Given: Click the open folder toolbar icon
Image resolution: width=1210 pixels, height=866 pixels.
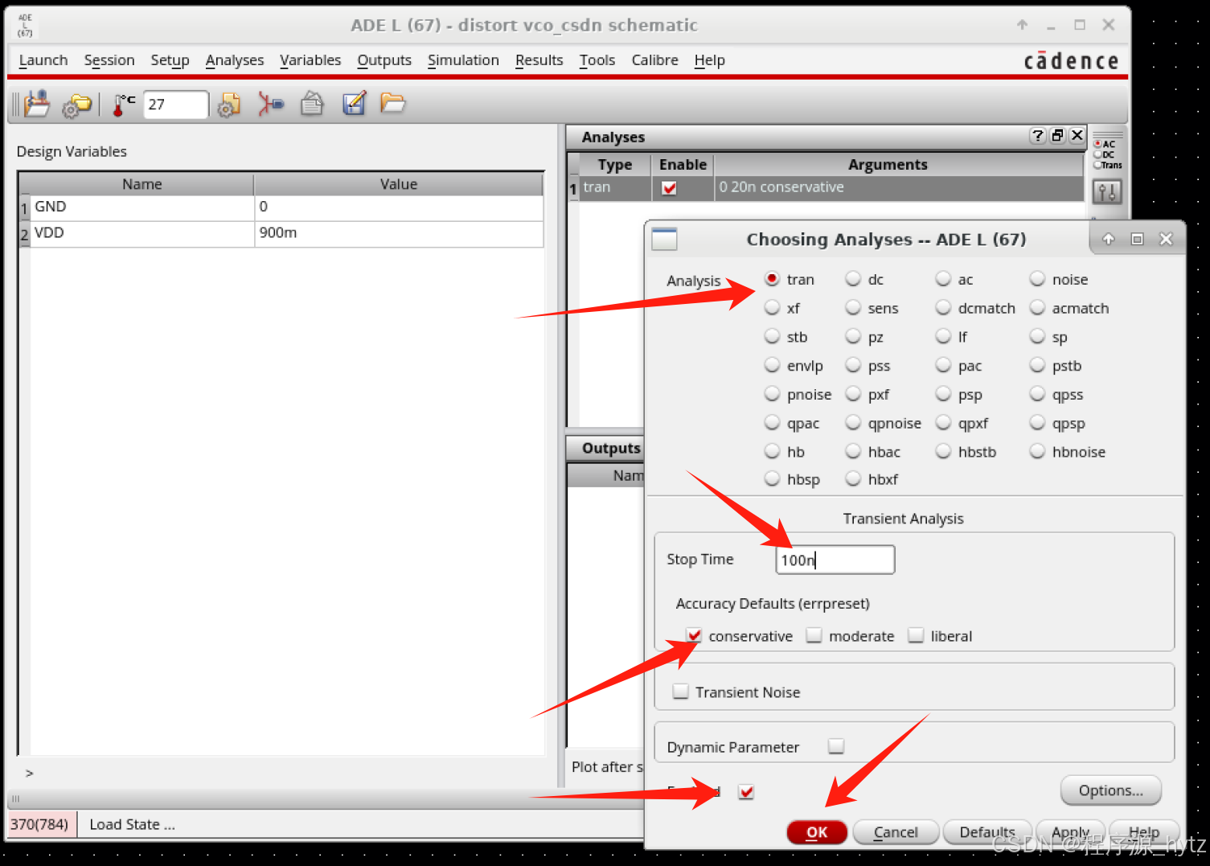Looking at the screenshot, I should pos(392,103).
